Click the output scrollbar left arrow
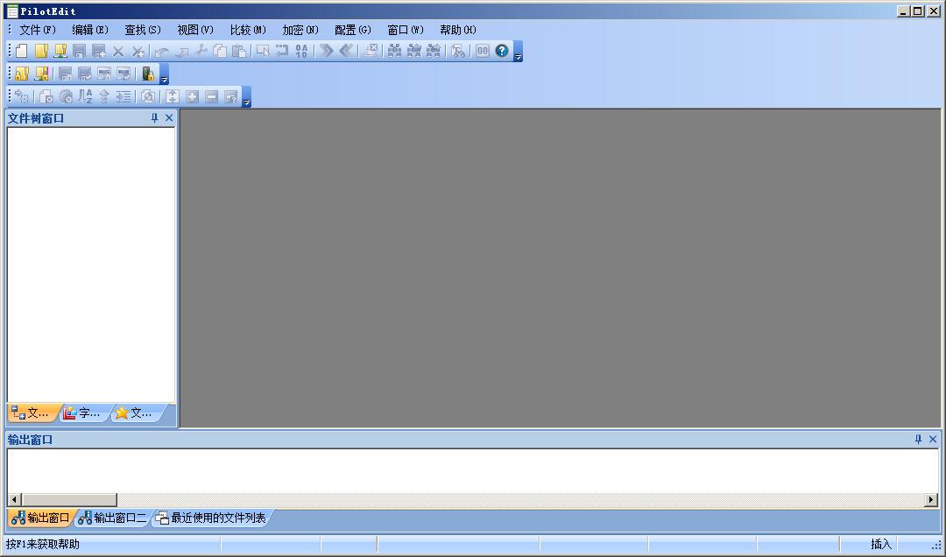Screen dimensions: 946x557 coord(15,500)
